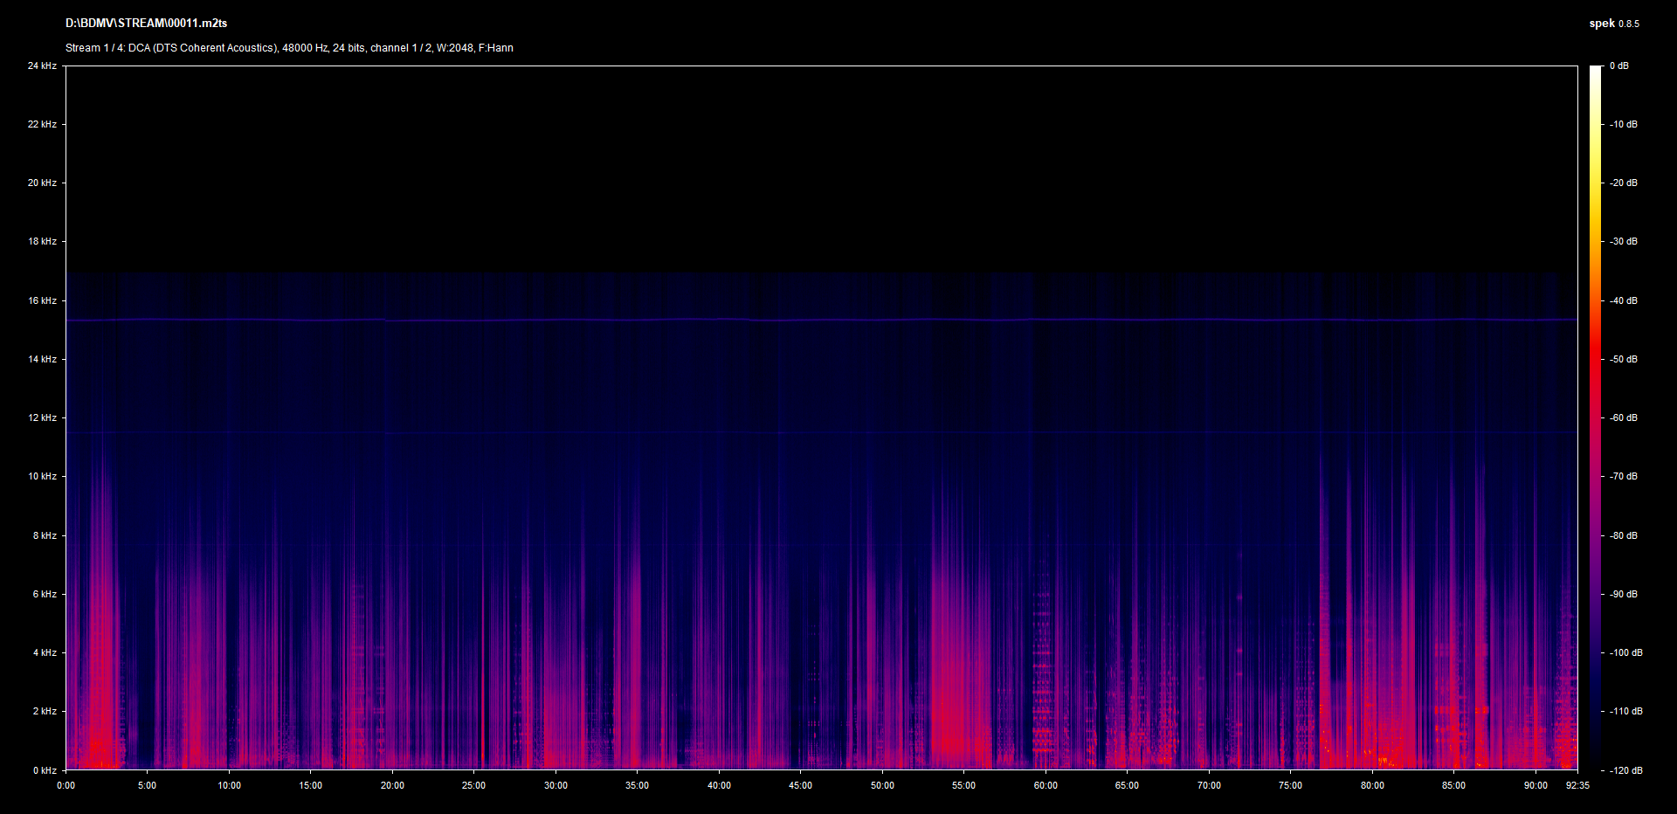Click the -50 dB scale label
The height and width of the screenshot is (814, 1677).
[x=1624, y=359]
